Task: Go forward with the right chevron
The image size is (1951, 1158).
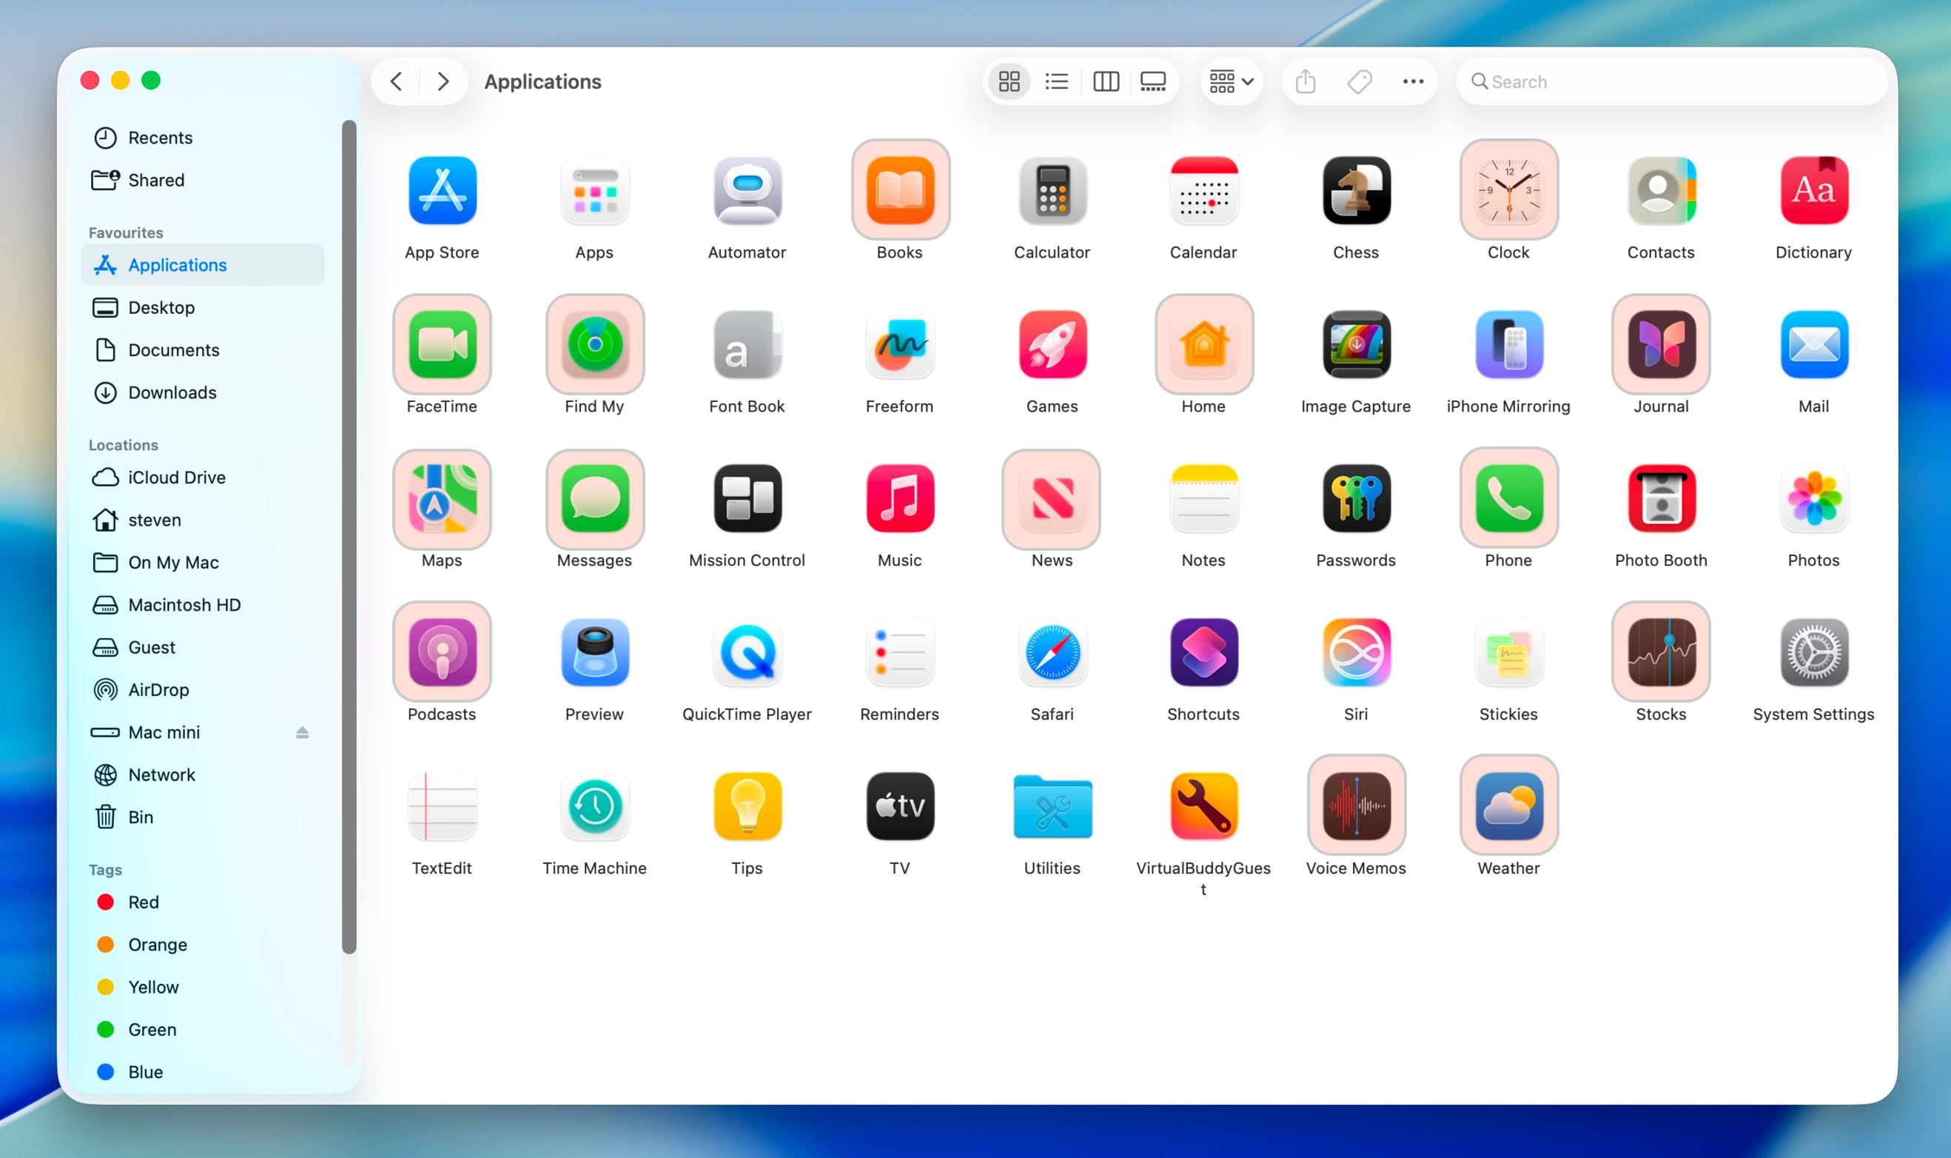Action: coord(443,81)
